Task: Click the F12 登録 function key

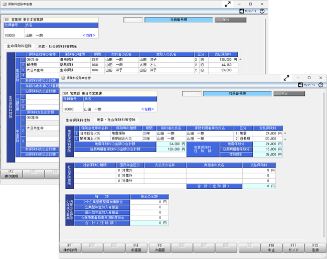Action: [315, 248]
